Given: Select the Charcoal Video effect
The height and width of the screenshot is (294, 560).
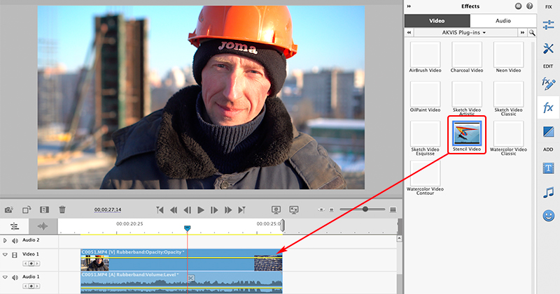Looking at the screenshot, I should [467, 57].
